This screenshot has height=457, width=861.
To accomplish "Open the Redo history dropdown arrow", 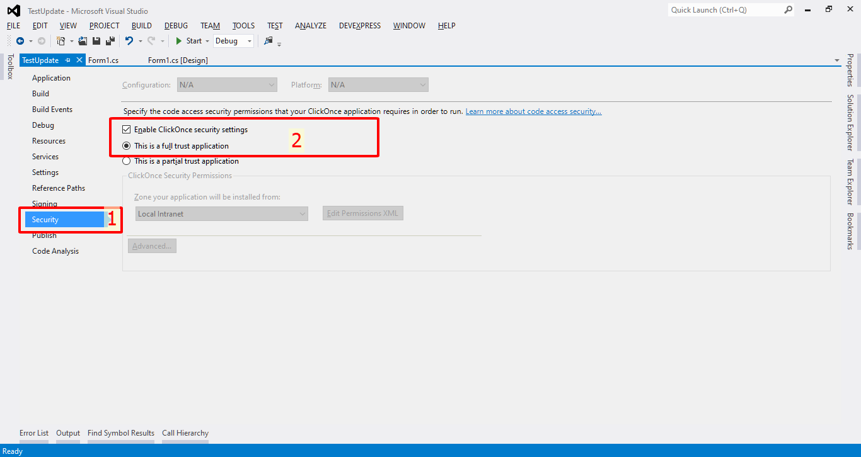I will click(x=162, y=41).
